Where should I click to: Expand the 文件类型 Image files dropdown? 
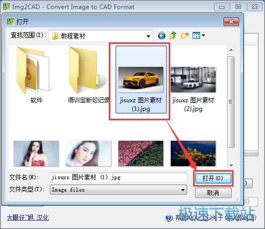pyautogui.click(x=183, y=190)
